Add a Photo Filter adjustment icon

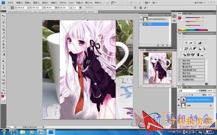(x=199, y=49)
